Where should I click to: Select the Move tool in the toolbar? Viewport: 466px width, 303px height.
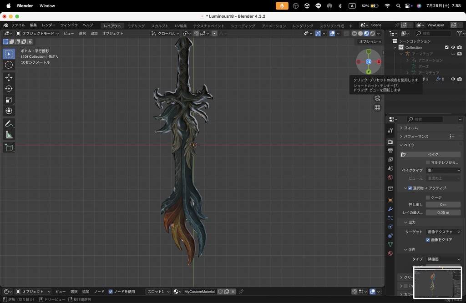pyautogui.click(x=9, y=78)
